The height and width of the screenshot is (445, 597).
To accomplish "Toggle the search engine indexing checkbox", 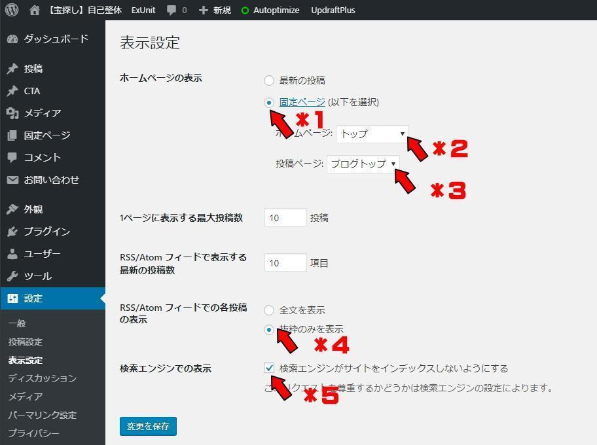I will (269, 368).
